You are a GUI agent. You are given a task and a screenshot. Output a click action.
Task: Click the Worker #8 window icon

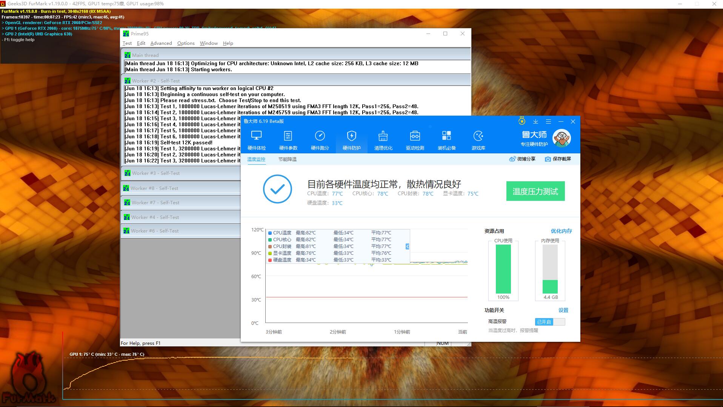pos(126,188)
